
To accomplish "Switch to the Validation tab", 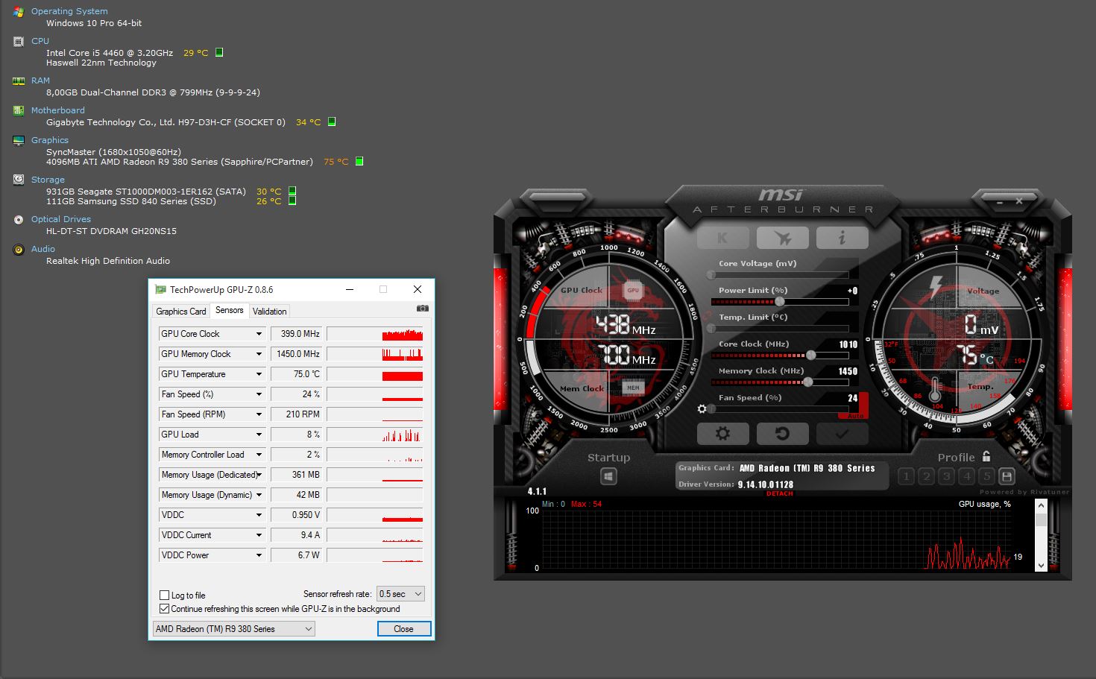I will tap(269, 312).
